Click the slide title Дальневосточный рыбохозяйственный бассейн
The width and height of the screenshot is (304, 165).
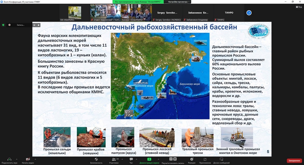click(x=154, y=27)
